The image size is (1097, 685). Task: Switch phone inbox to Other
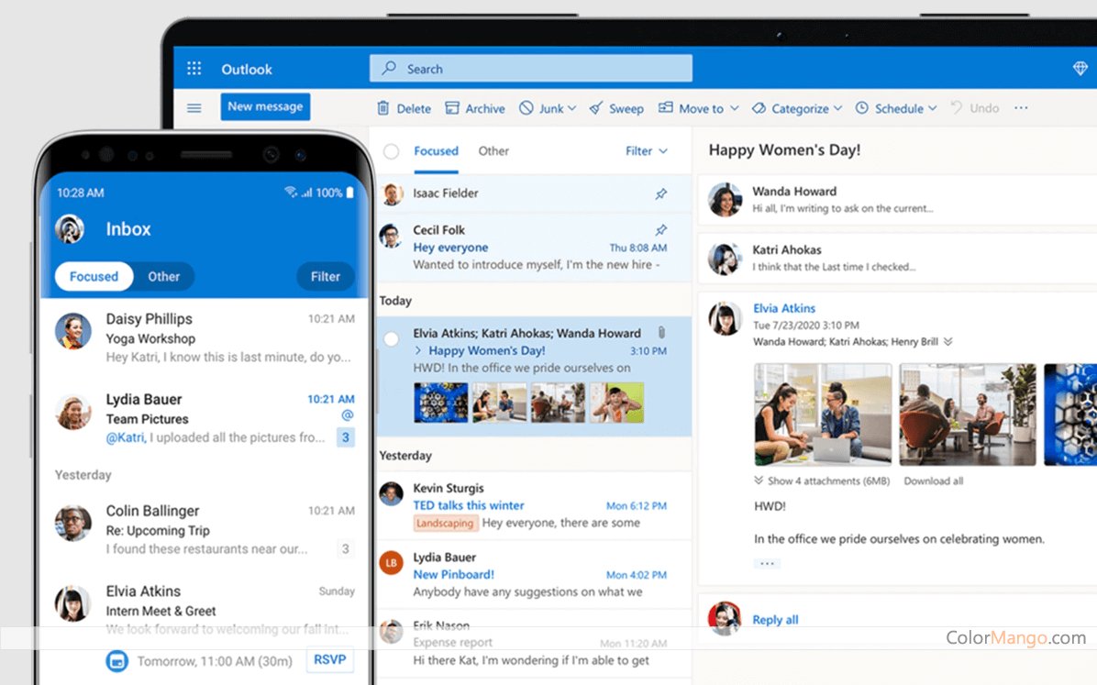pyautogui.click(x=164, y=276)
